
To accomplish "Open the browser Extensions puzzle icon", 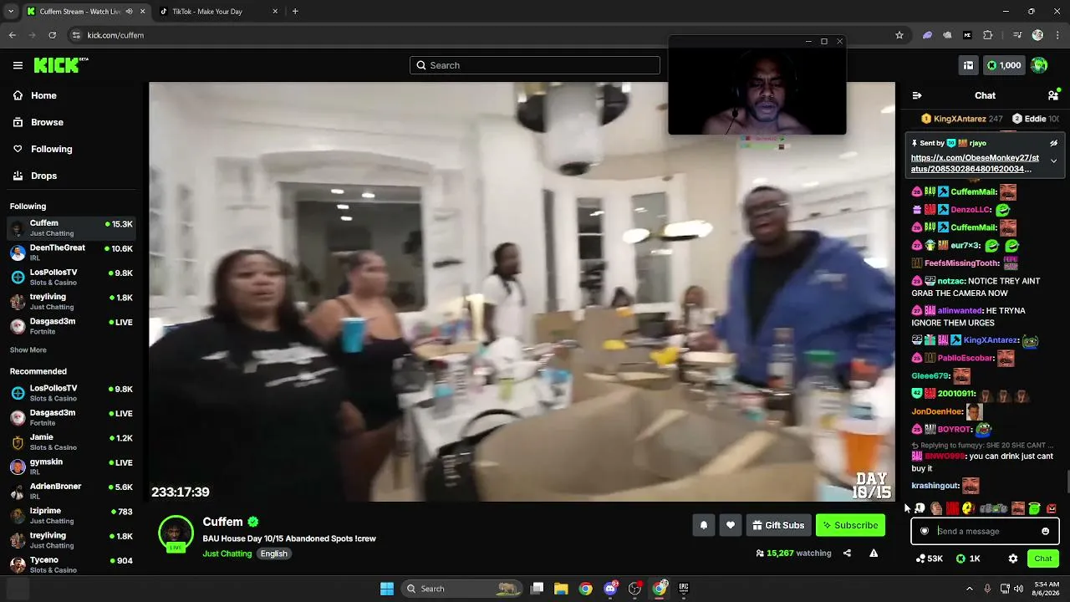I will [988, 35].
